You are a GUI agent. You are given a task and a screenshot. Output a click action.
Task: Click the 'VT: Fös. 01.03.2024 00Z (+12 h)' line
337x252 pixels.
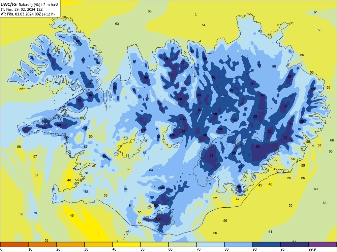point(28,14)
